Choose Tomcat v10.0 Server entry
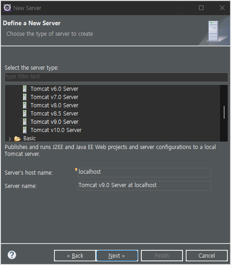This screenshot has height=265, width=231. pos(56,130)
